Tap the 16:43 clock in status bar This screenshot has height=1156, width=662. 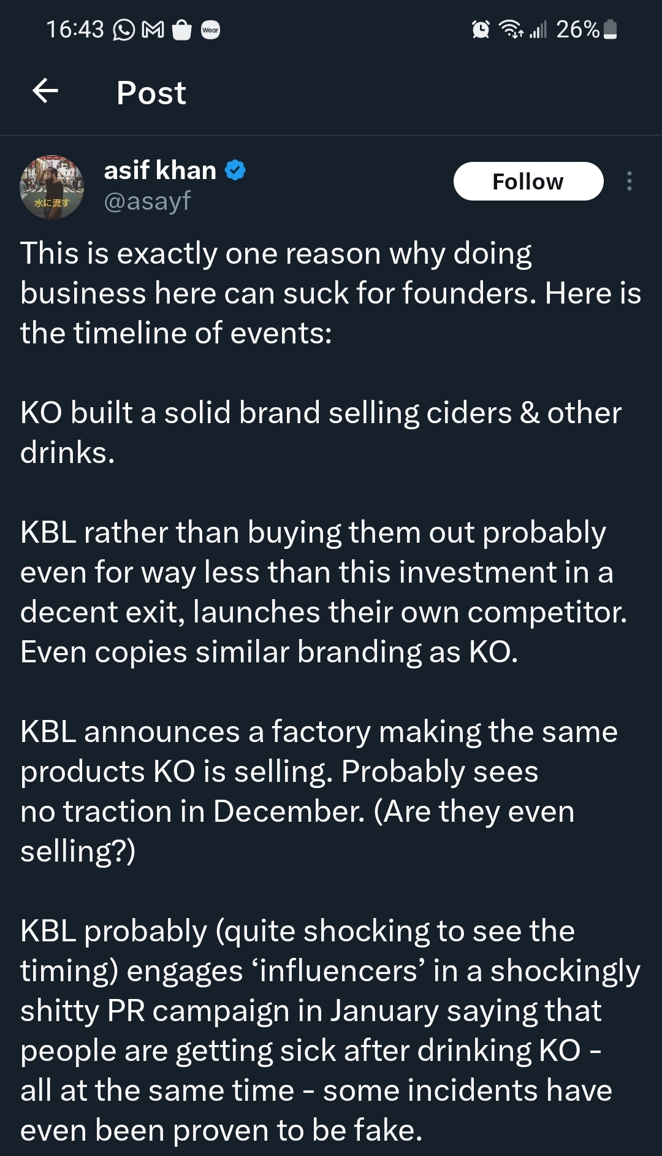(x=75, y=29)
